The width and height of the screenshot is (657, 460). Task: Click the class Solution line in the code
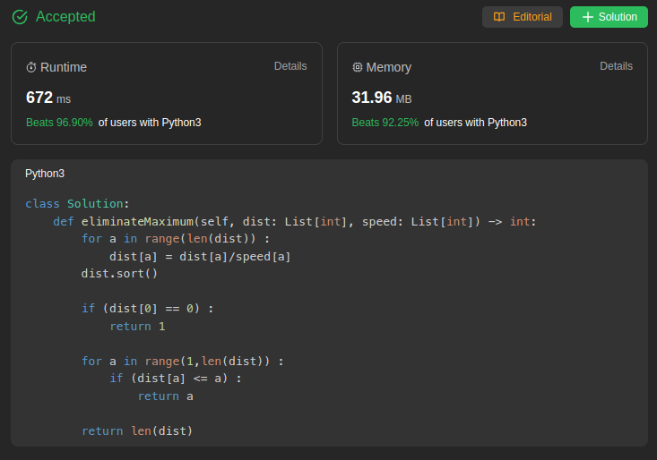(x=77, y=204)
